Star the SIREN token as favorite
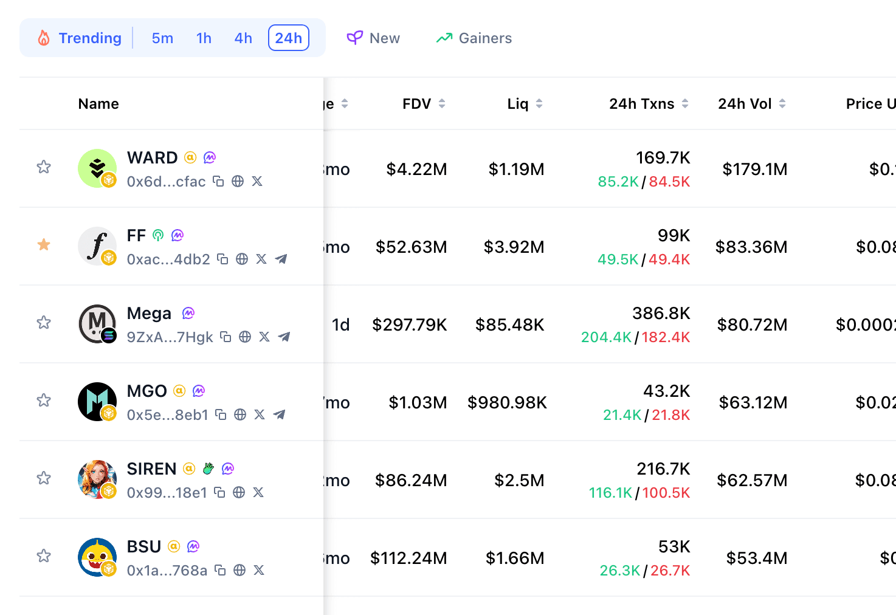896x615 pixels. coord(44,478)
